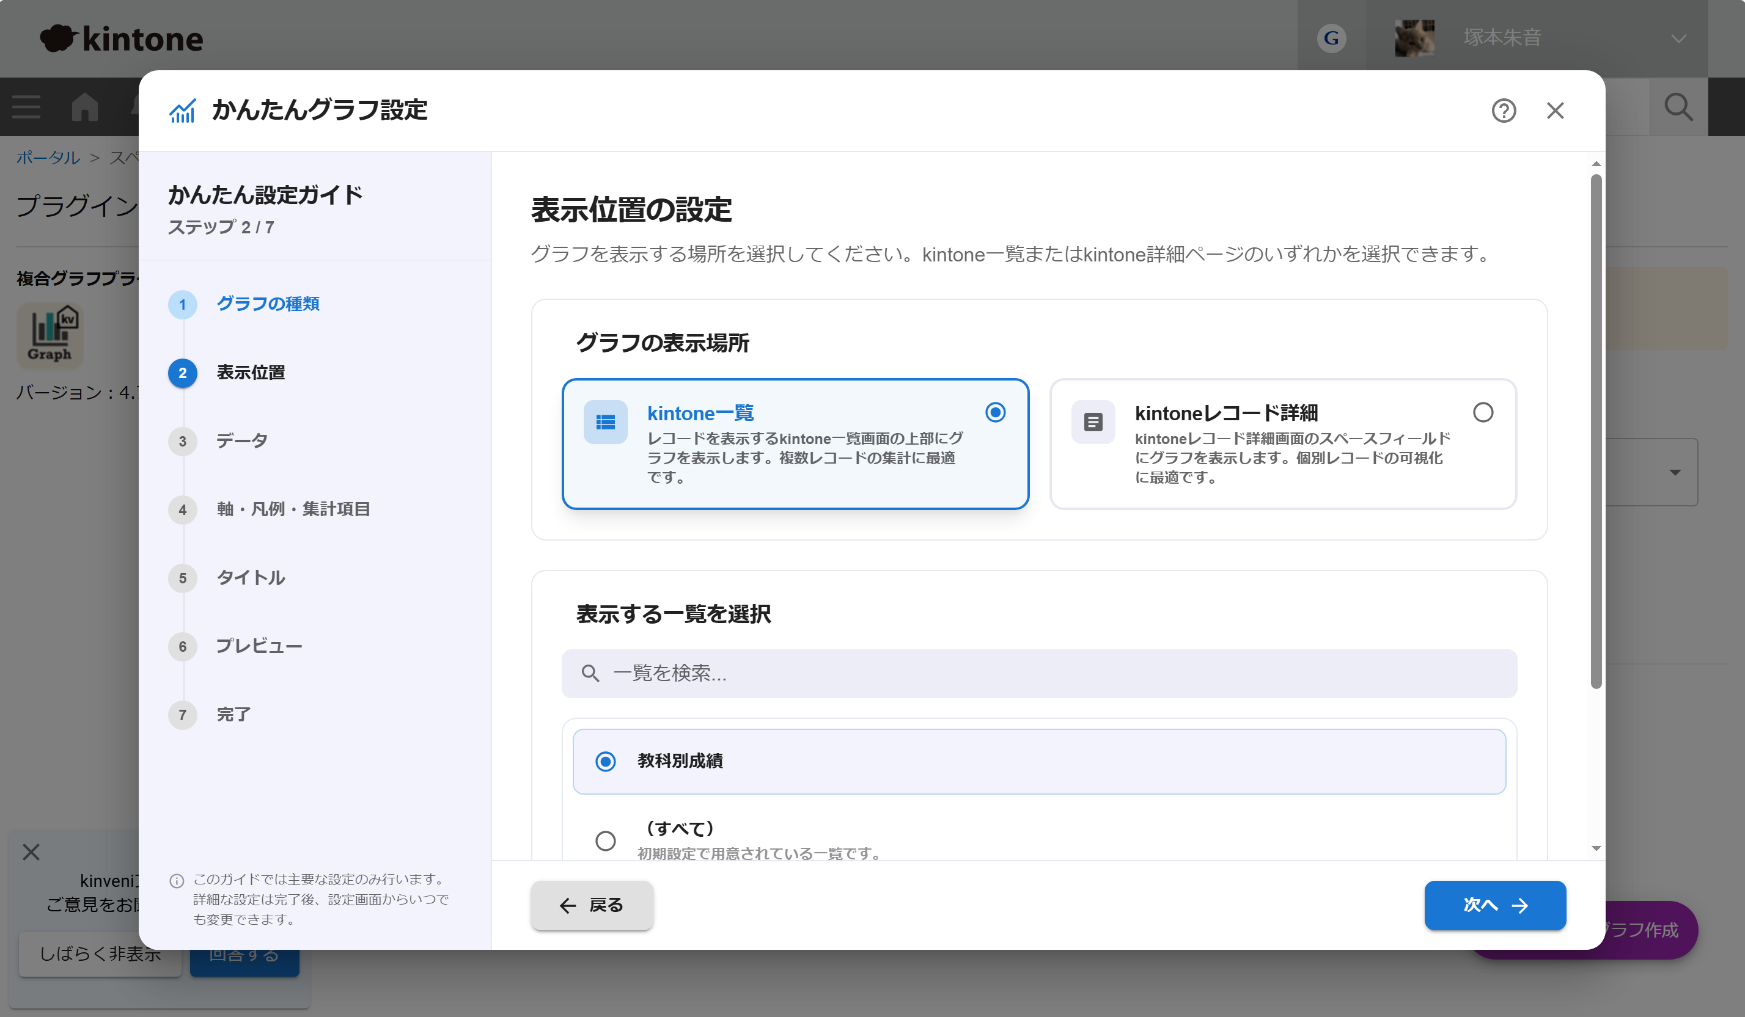Click the magnifier icon in 一覧を検索 field
This screenshot has height=1017, width=1745.
pos(590,673)
